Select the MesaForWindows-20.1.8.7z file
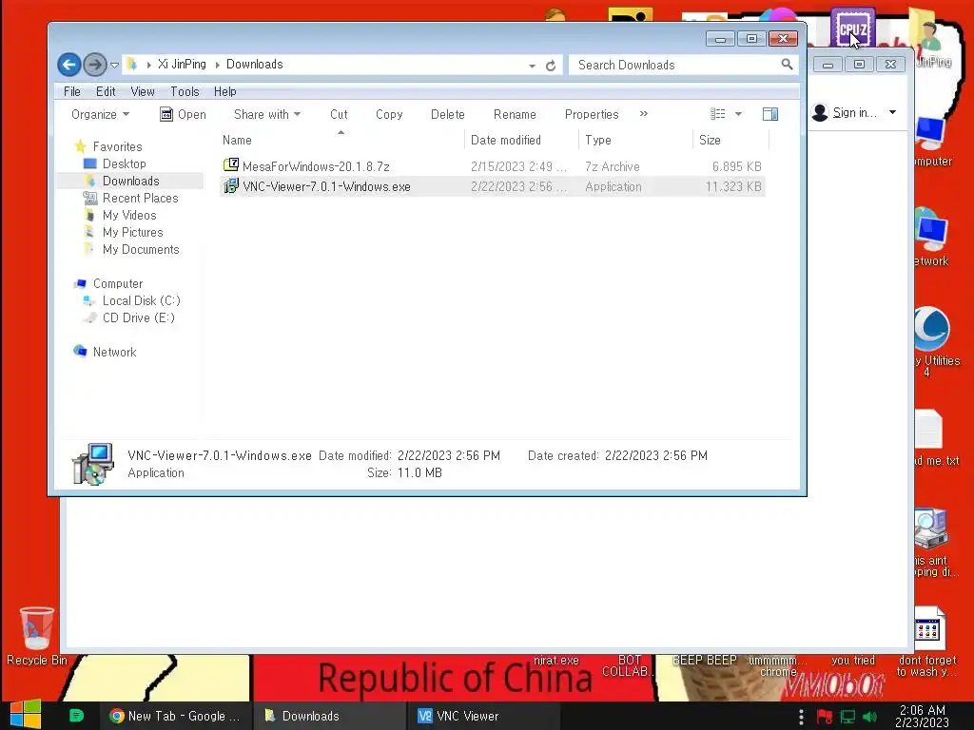 (x=493, y=166)
